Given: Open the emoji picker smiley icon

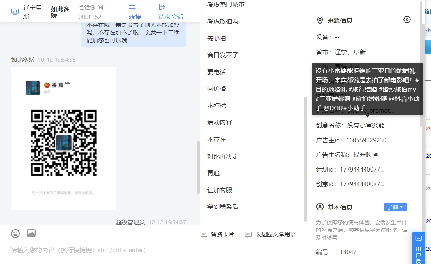Looking at the screenshot, I should coord(15,234).
